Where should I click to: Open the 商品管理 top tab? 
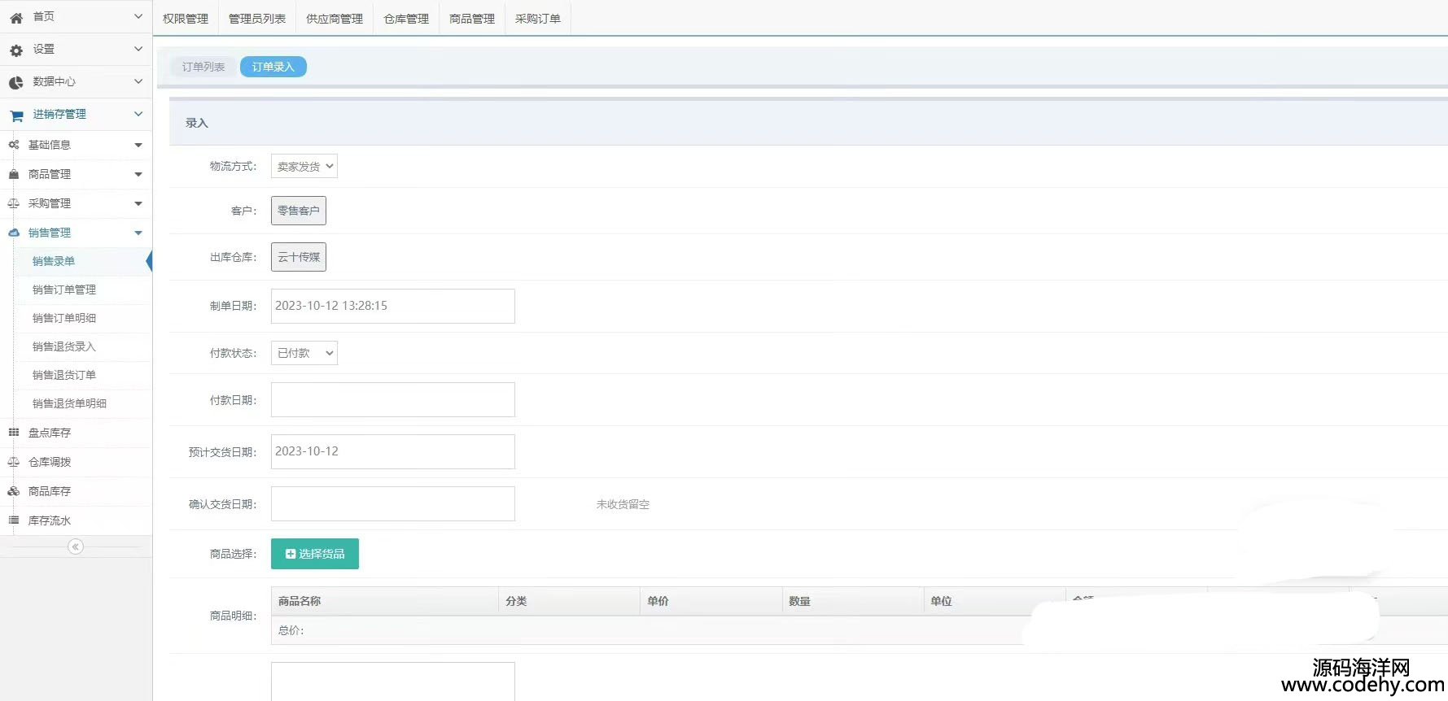(x=472, y=19)
